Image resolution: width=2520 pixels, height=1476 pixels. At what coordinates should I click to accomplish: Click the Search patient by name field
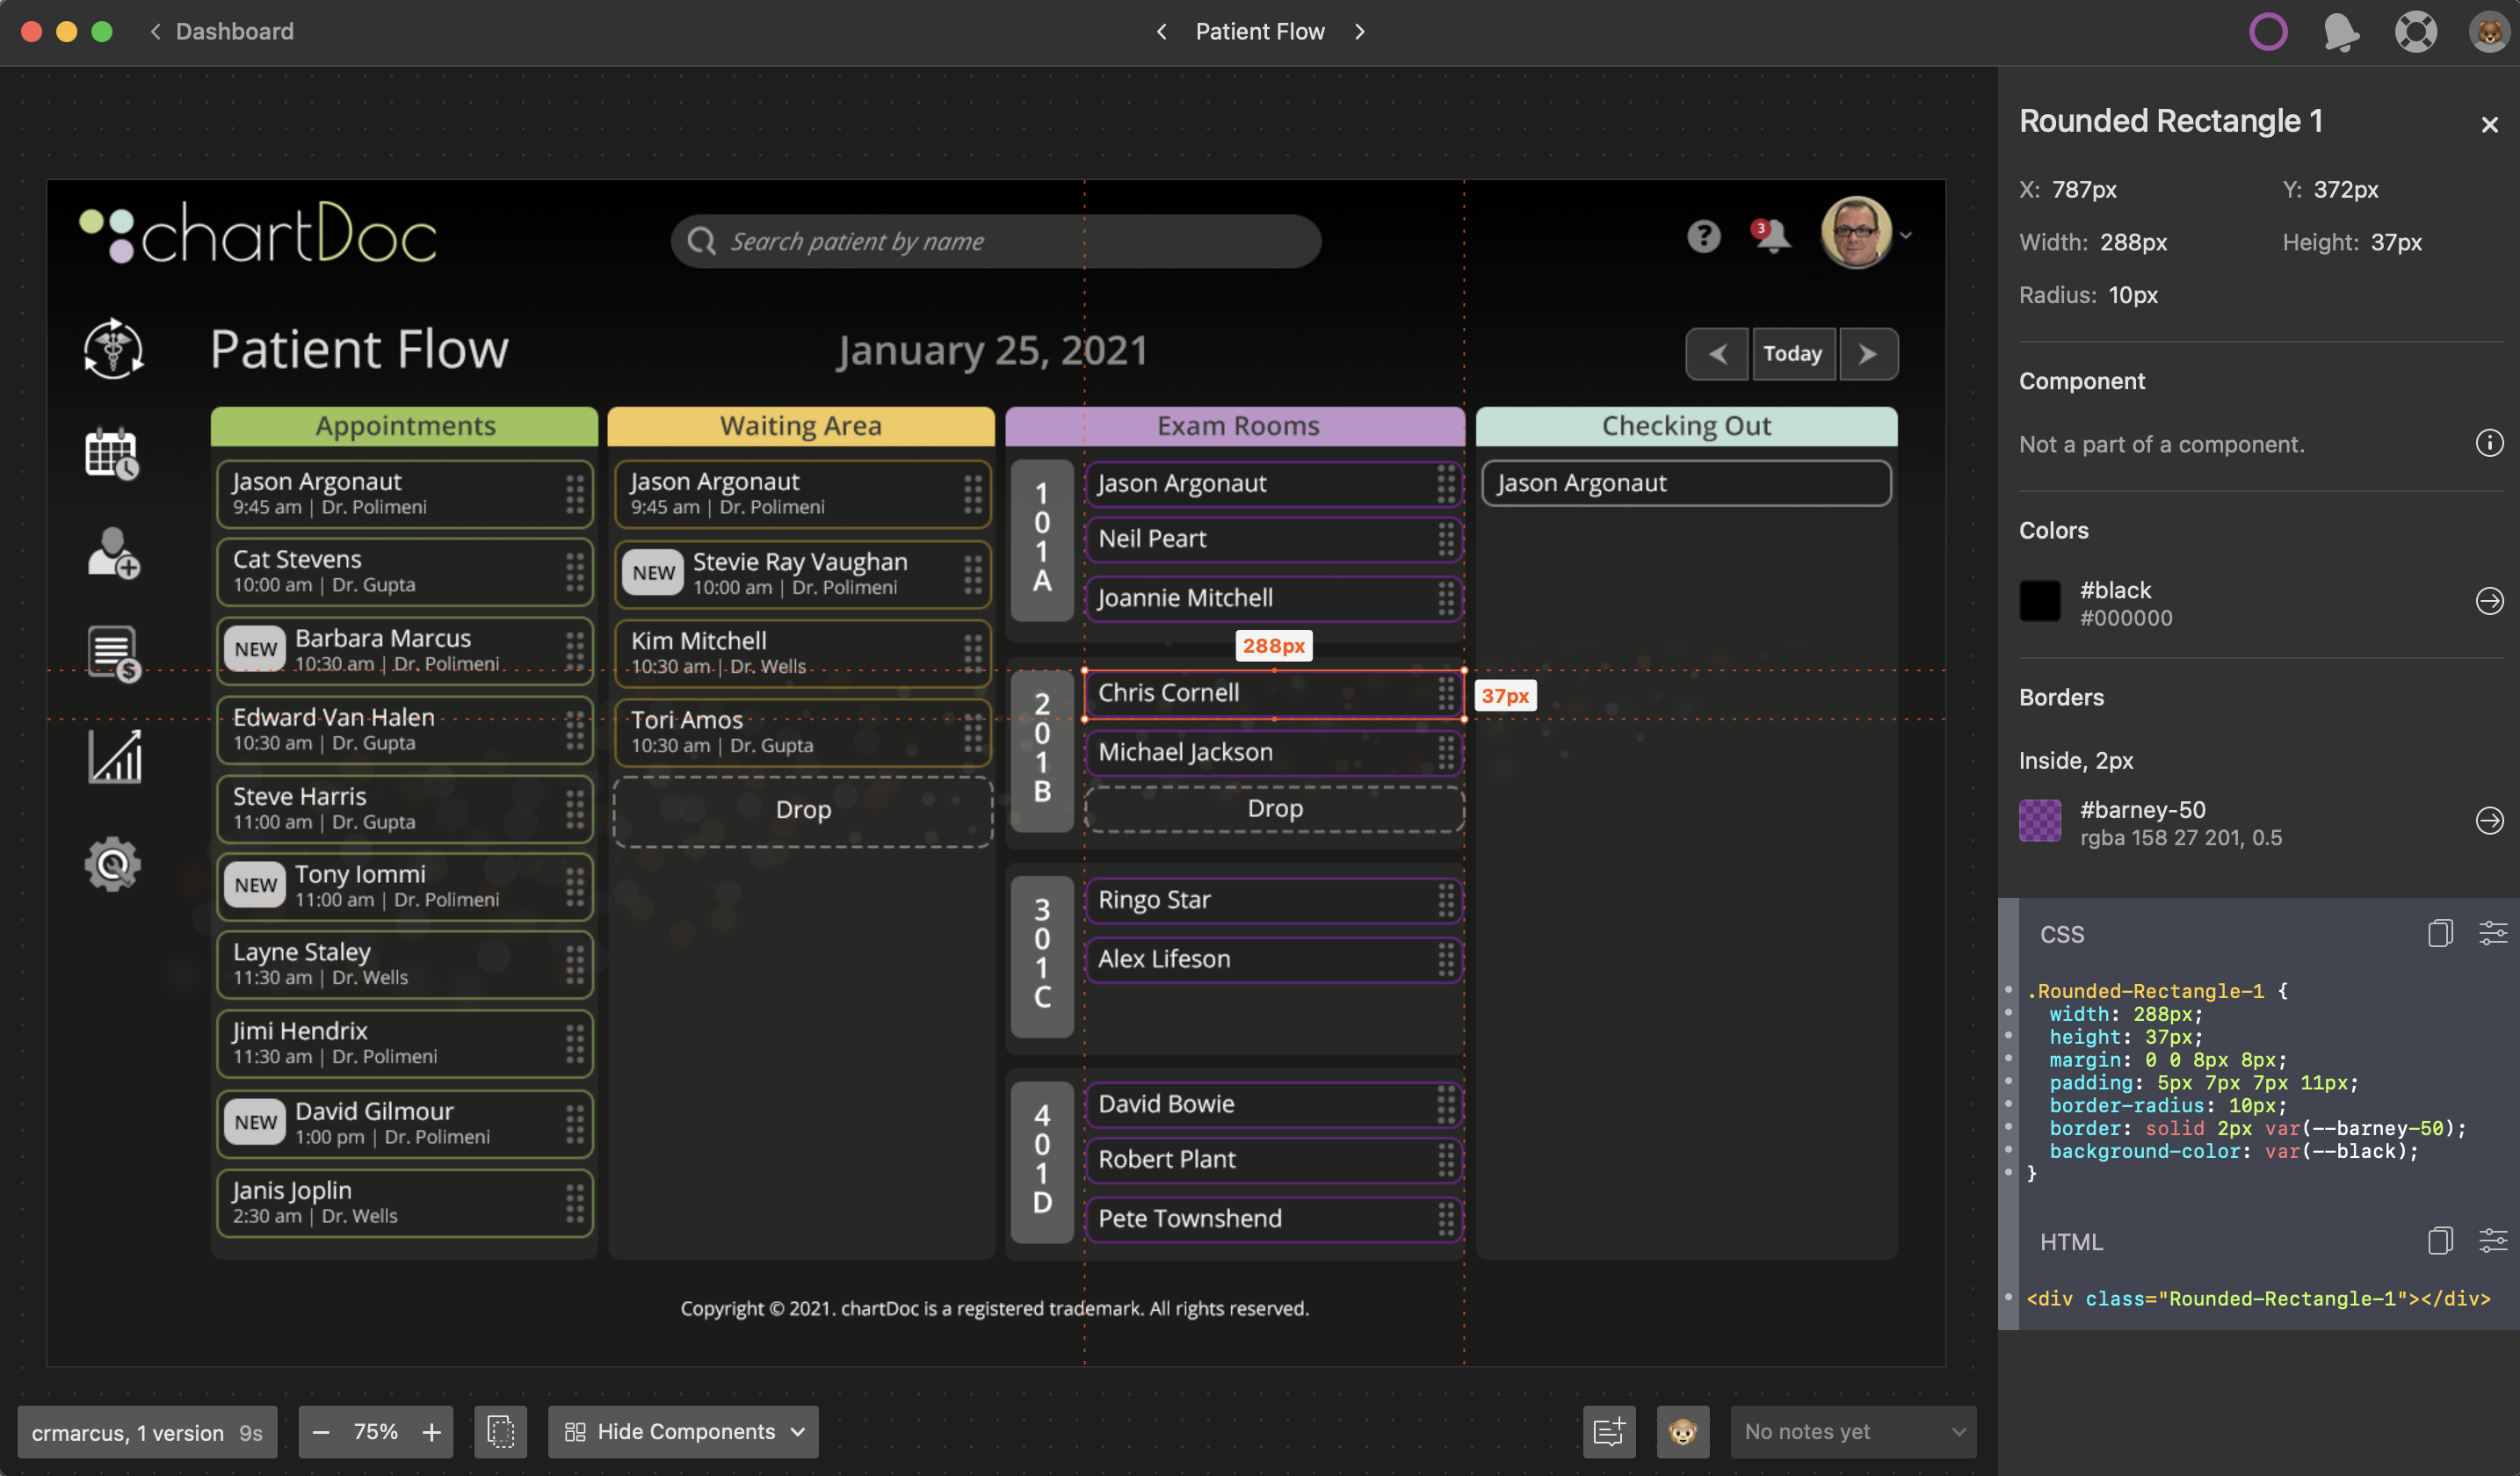(996, 241)
